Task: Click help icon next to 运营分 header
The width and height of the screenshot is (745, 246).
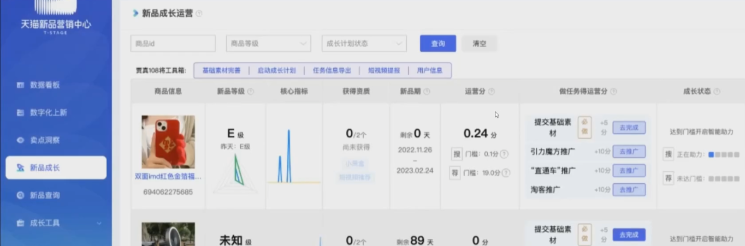Action: coord(492,92)
